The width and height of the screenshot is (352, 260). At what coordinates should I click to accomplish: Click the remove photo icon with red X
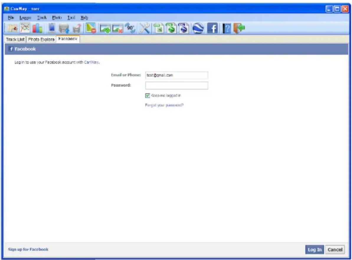click(x=118, y=29)
